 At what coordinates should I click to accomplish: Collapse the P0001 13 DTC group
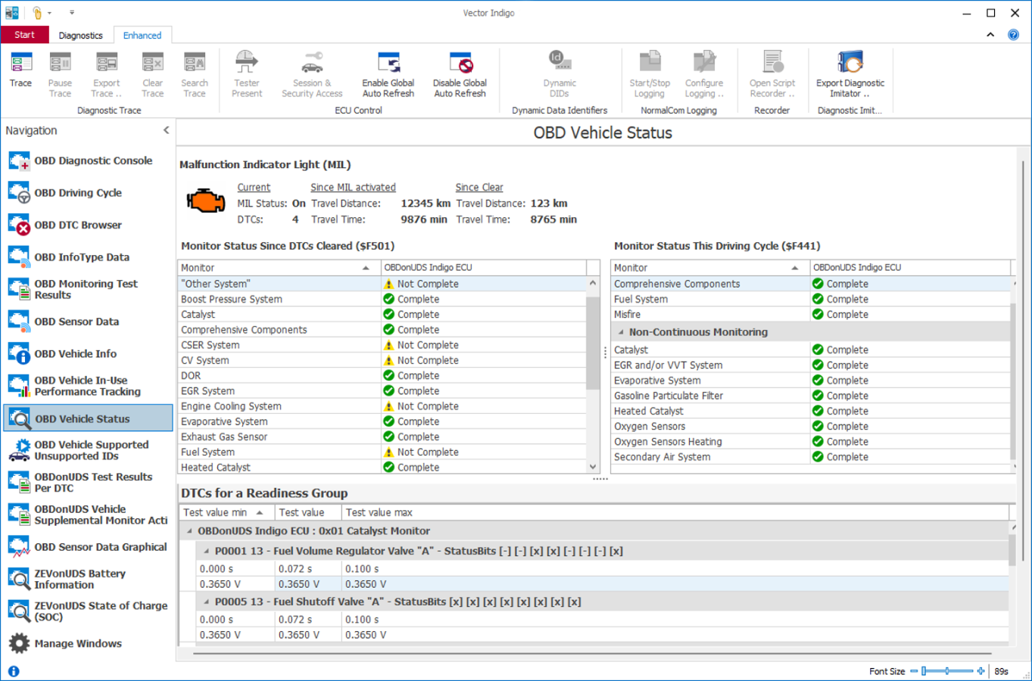(x=206, y=552)
